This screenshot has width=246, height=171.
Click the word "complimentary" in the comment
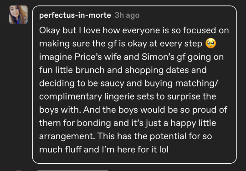click(71, 97)
